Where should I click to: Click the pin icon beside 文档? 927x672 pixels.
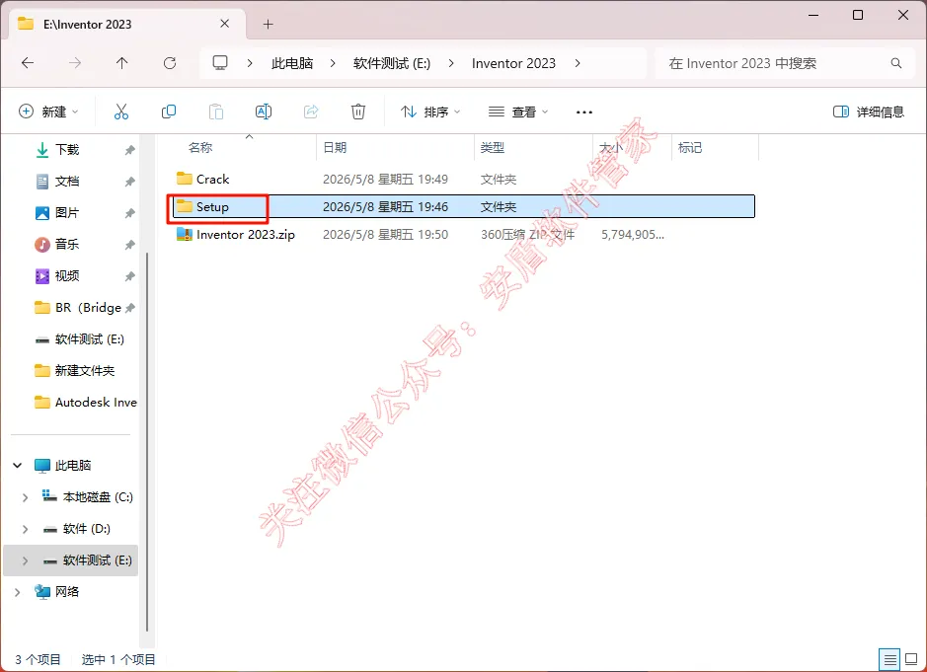[x=129, y=182]
